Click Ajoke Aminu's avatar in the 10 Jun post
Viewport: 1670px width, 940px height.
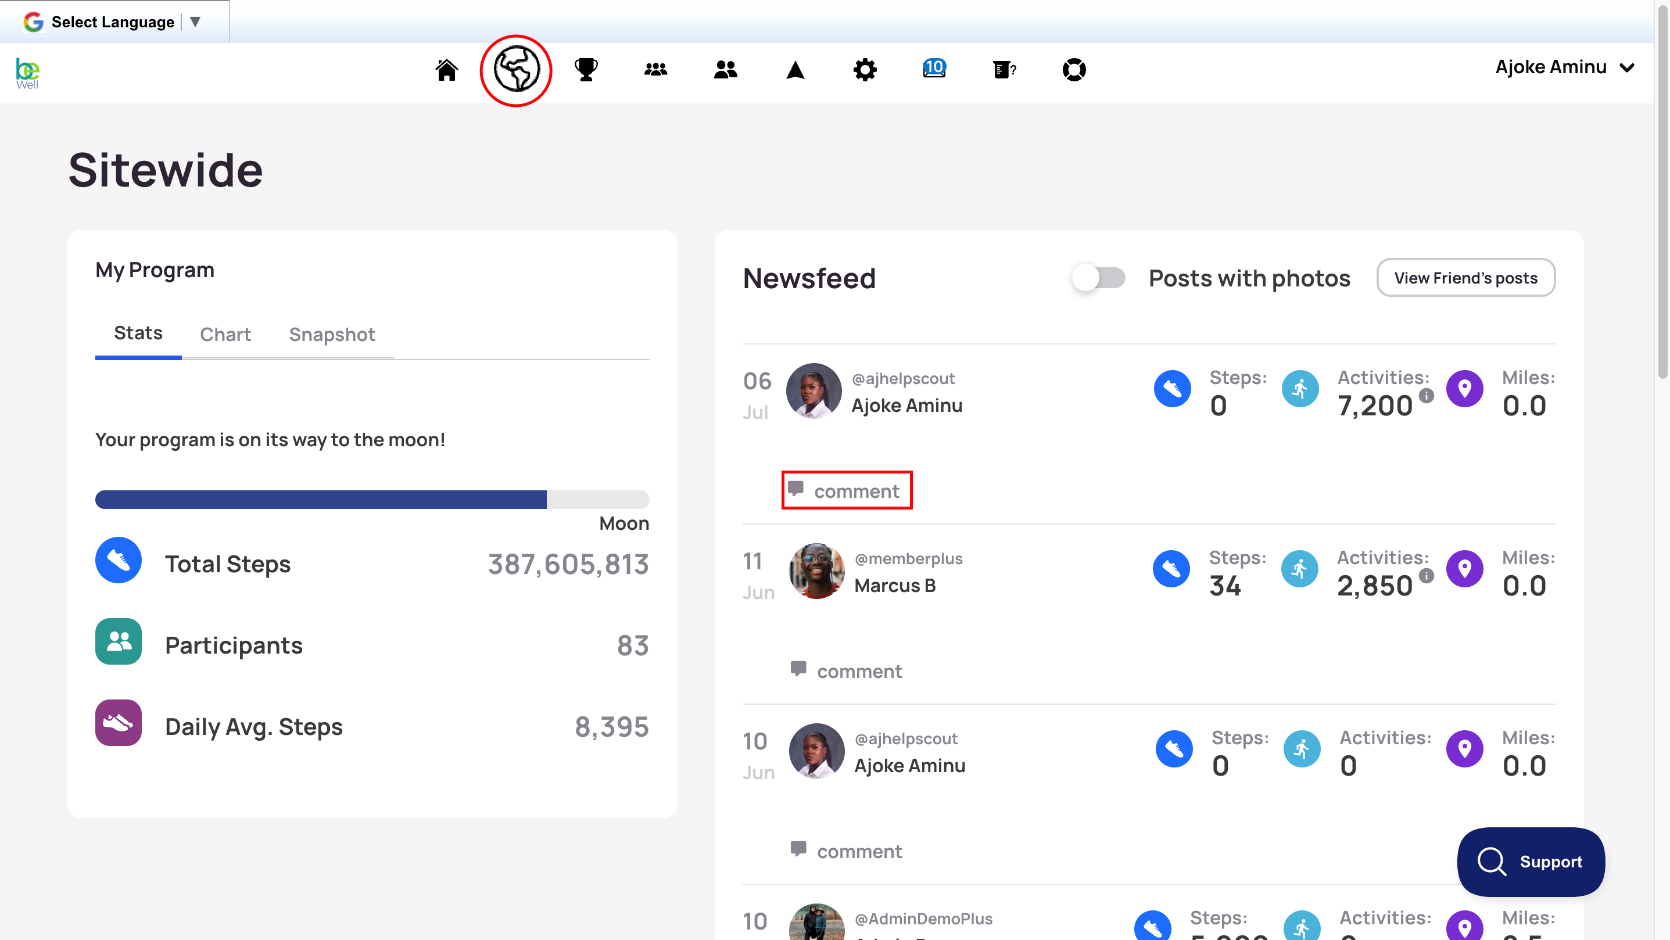click(816, 751)
